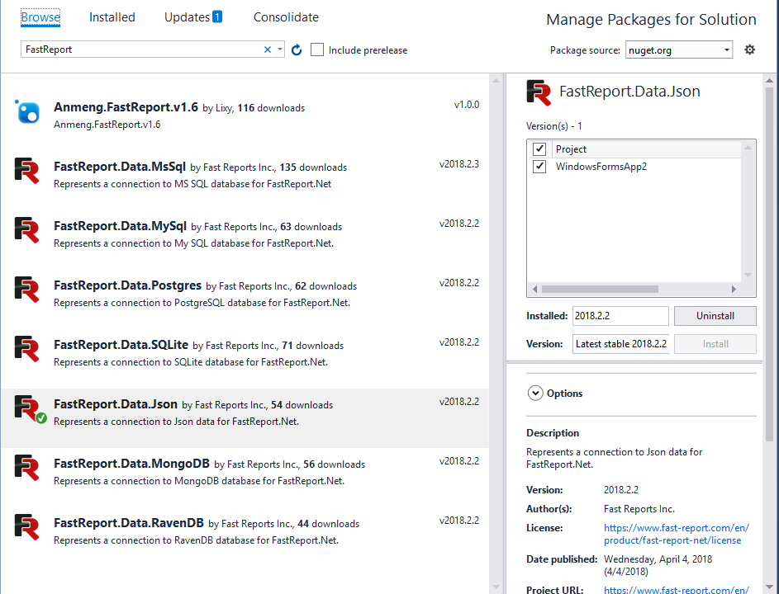Select the Anmeng.FastReport.v1.6 package title
779x594 pixels.
pos(126,107)
